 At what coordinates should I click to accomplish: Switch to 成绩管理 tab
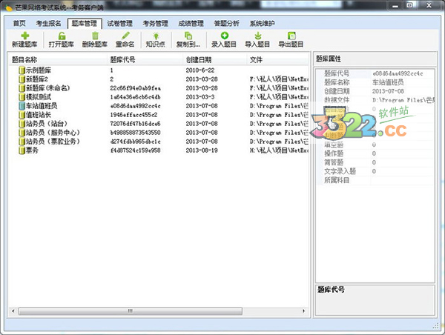[x=191, y=23]
